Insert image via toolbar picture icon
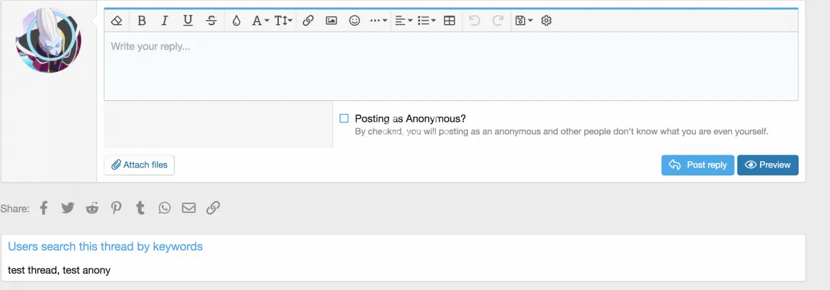Image resolution: width=830 pixels, height=290 pixels. point(331,21)
